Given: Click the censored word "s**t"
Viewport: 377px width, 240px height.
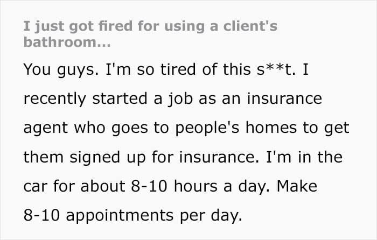Looking at the screenshot, I should click(276, 69).
